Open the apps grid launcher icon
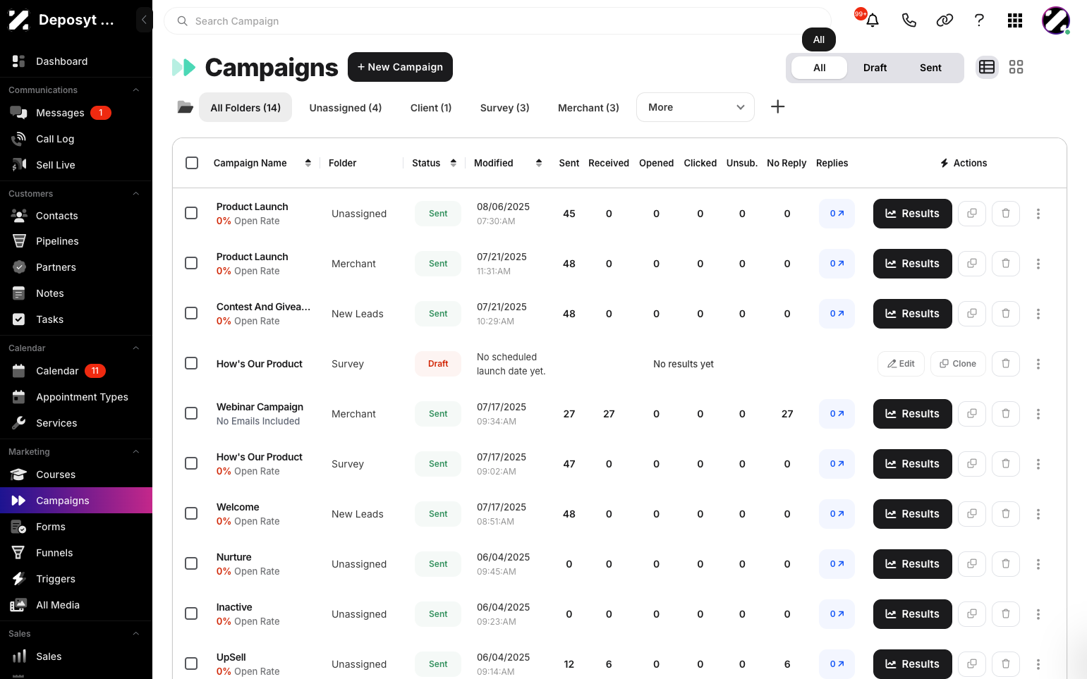1087x679 pixels. point(1015,20)
